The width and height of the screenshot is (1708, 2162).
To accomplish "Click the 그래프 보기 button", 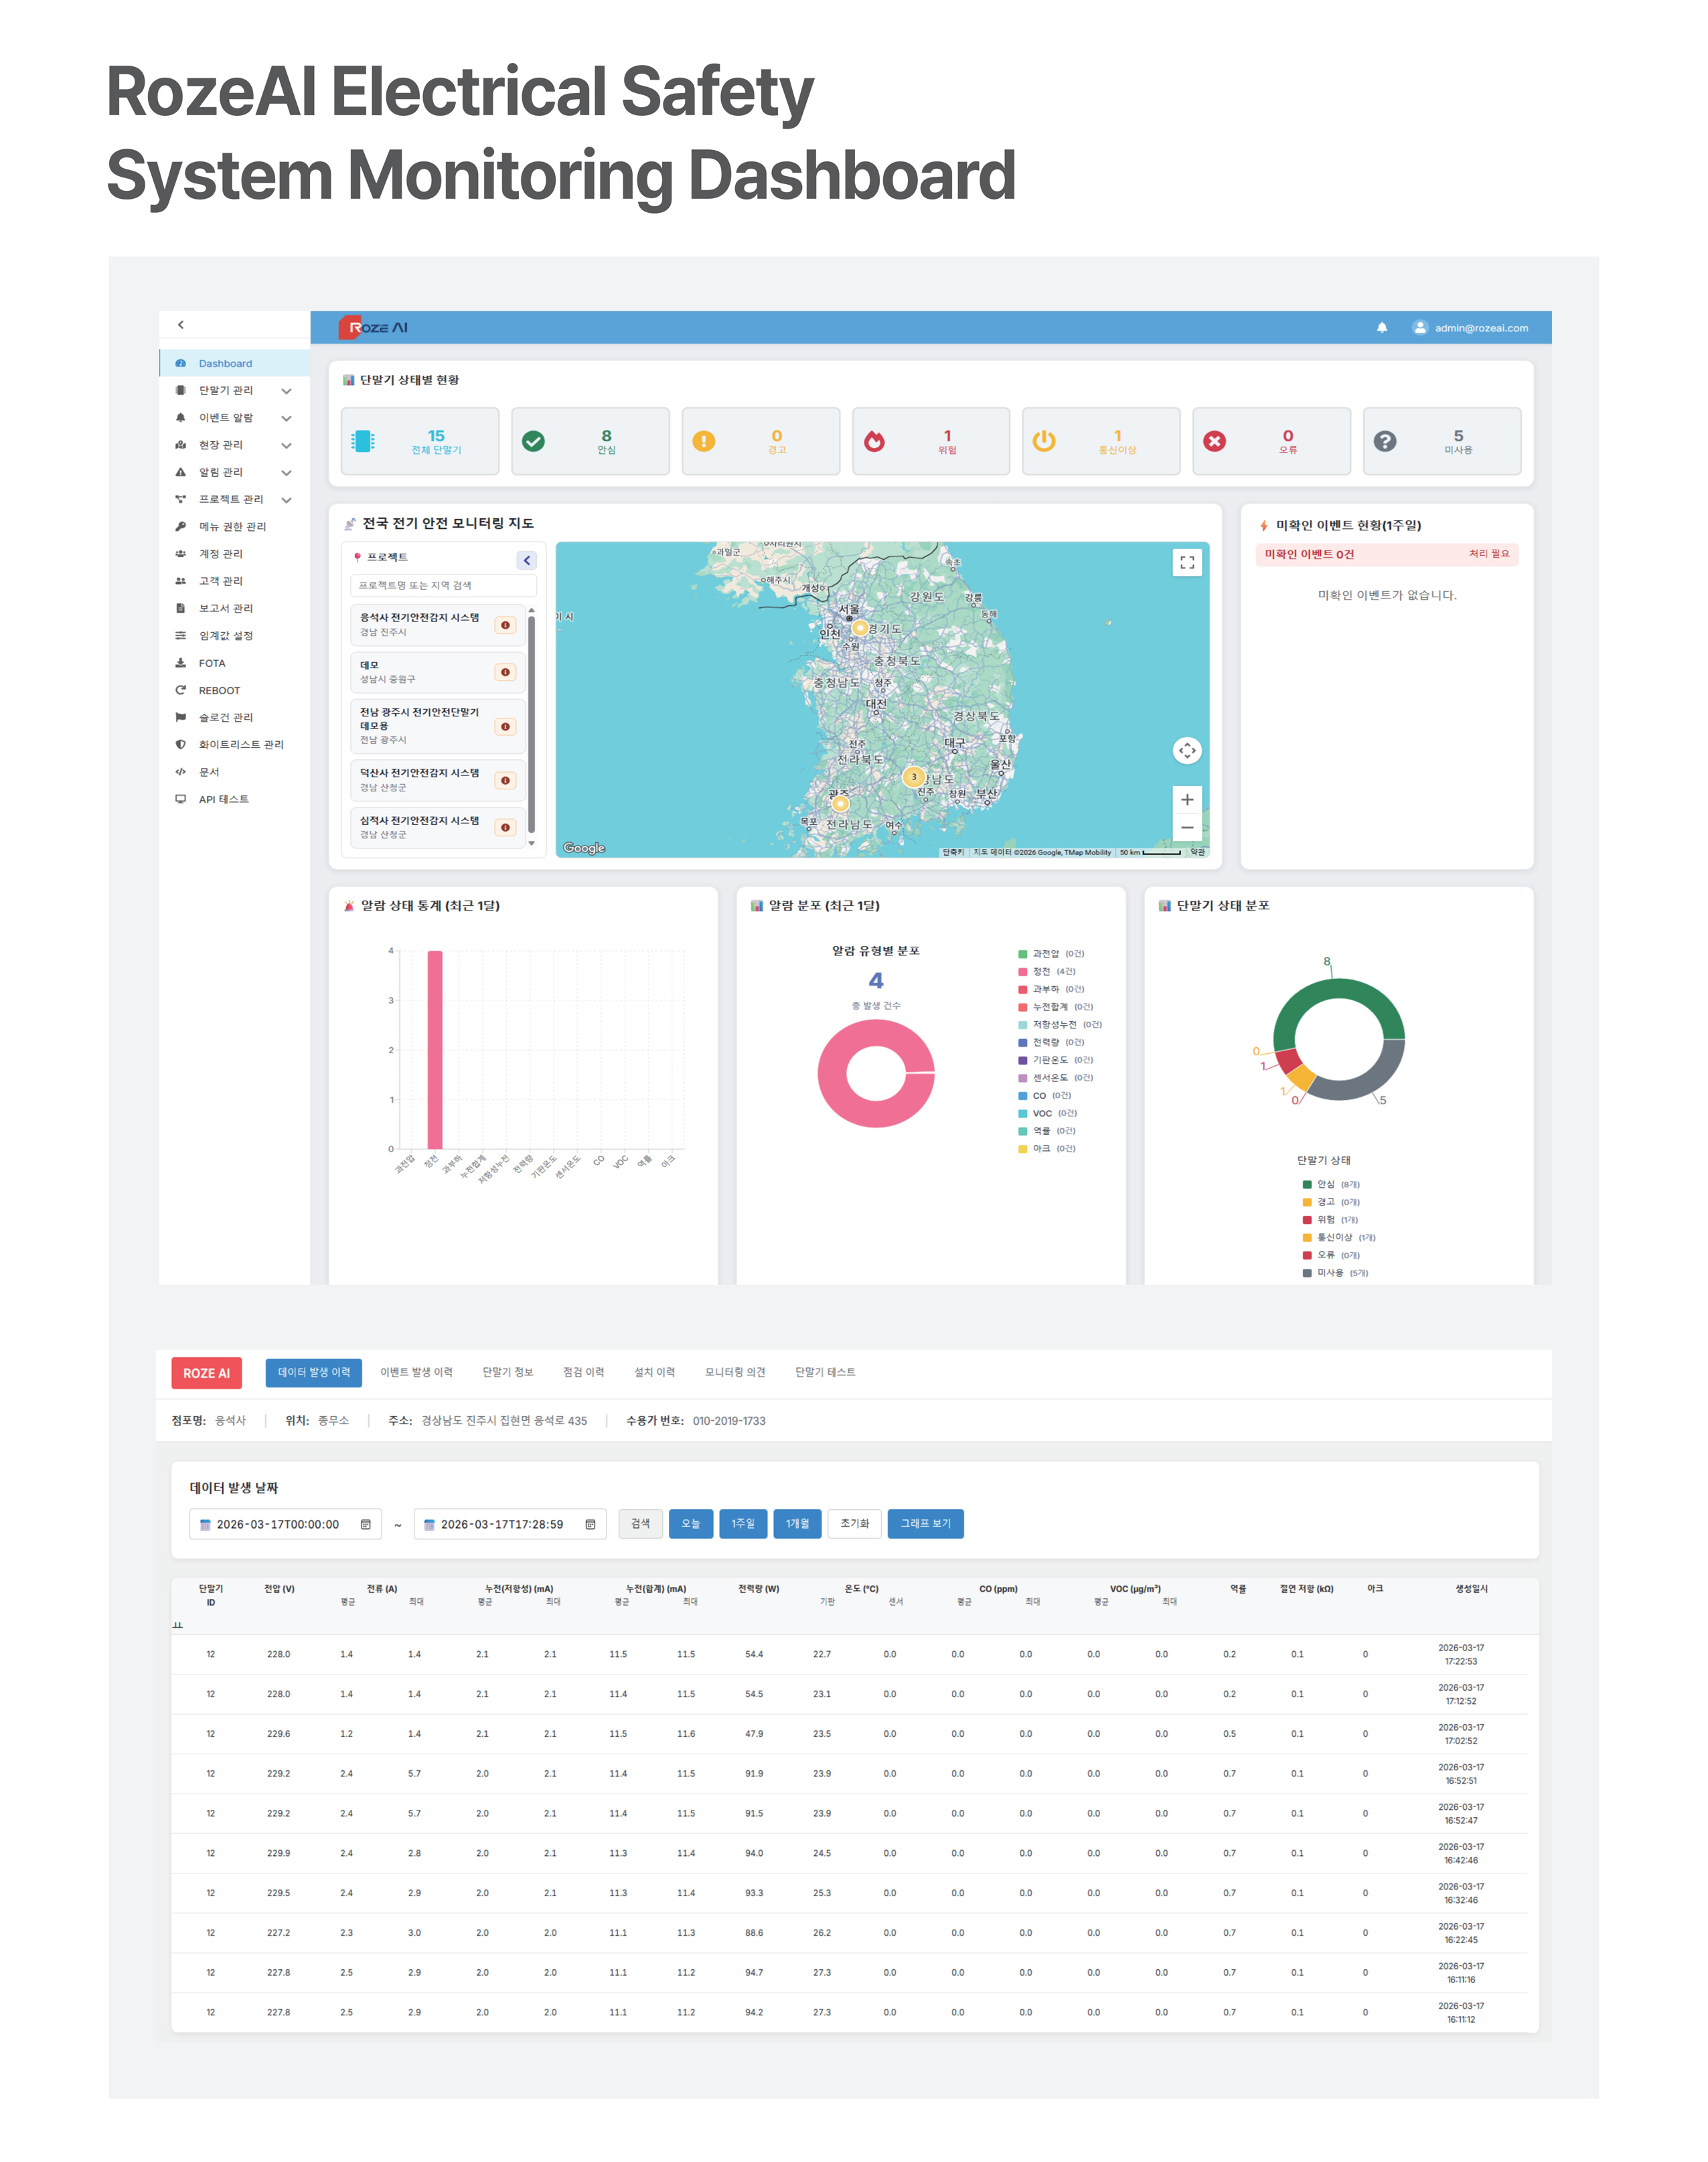I will (926, 1523).
